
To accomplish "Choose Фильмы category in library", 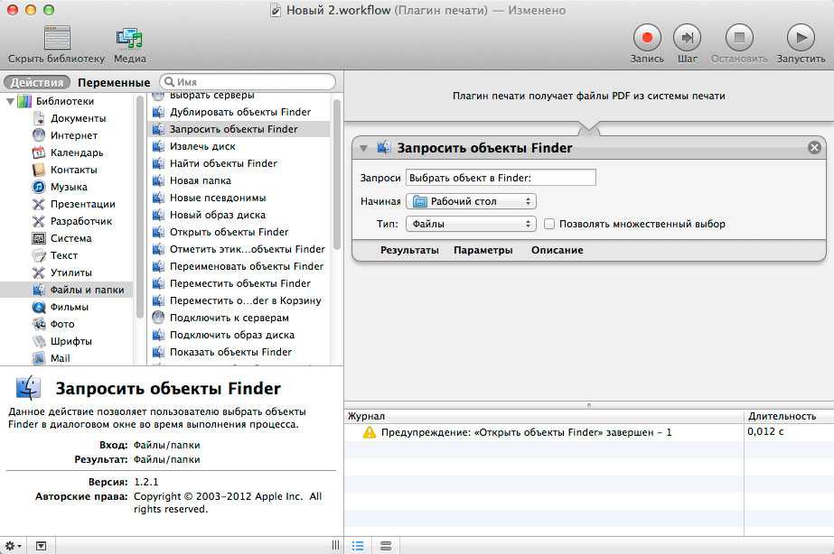I will coord(69,307).
